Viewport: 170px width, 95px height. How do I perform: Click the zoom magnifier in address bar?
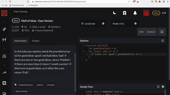click(129, 2)
